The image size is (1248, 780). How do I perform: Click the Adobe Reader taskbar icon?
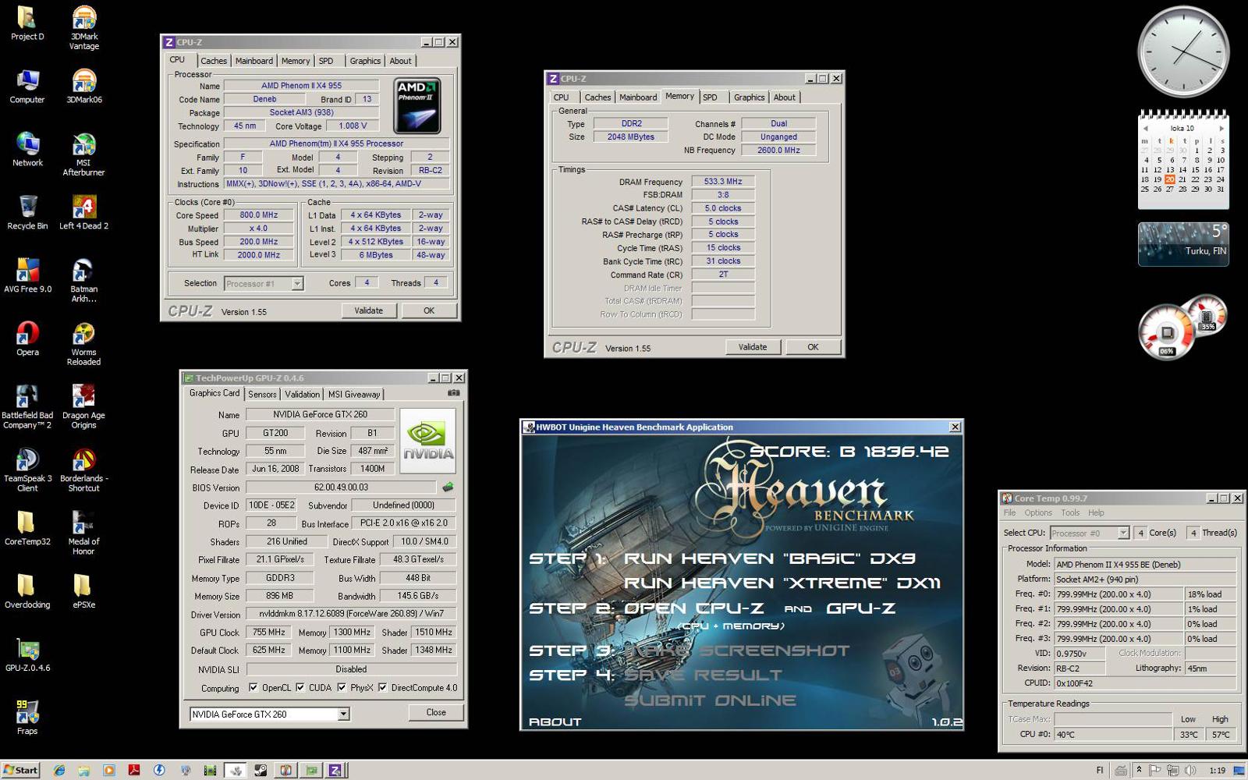(133, 770)
